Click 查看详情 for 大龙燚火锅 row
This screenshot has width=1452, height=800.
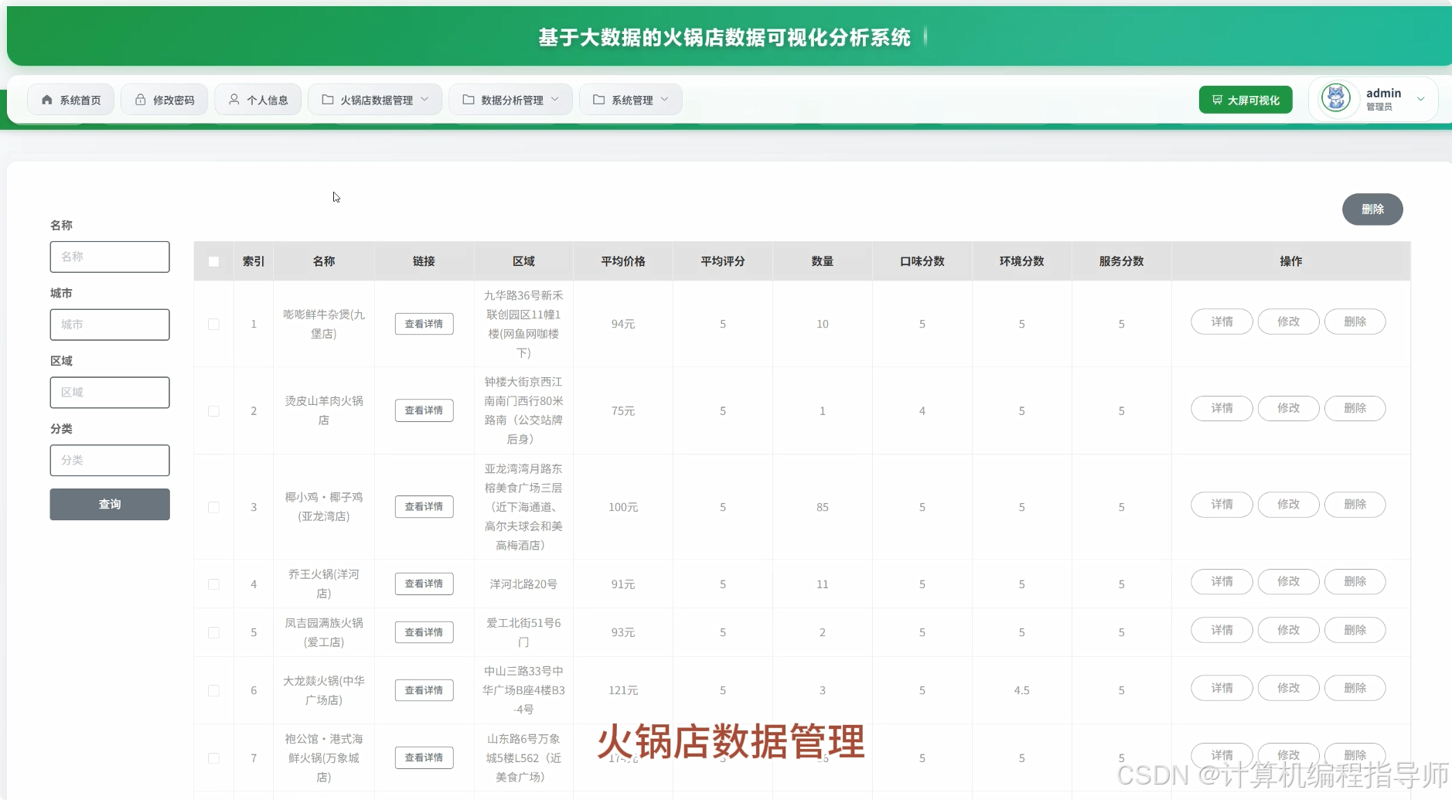[x=424, y=690]
